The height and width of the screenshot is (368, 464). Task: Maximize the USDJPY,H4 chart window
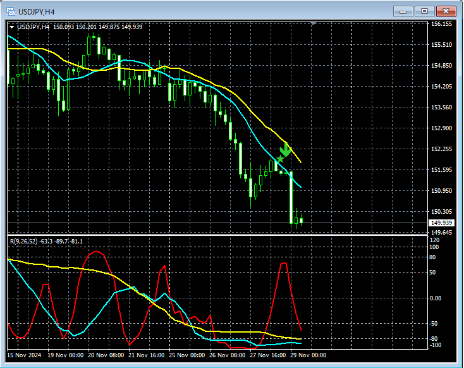[424, 11]
